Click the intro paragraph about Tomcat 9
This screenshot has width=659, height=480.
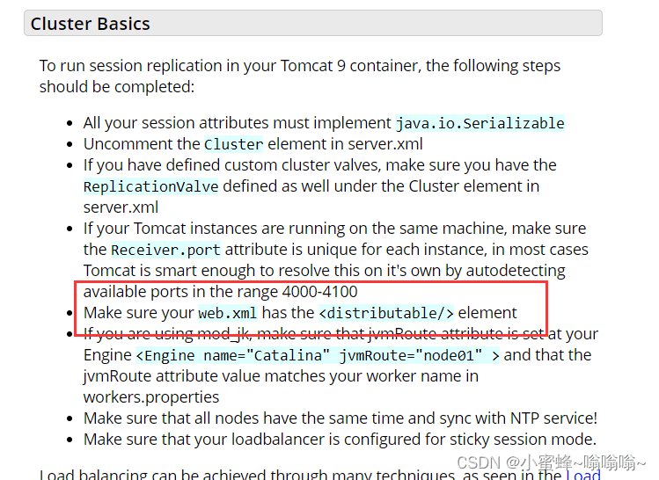[x=300, y=76]
